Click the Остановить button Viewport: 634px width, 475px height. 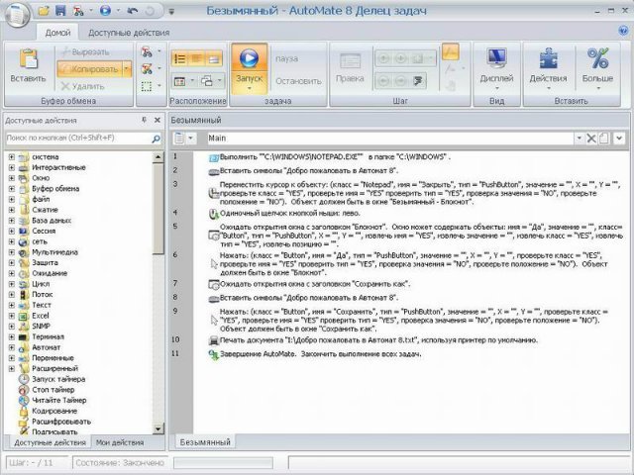[298, 81]
